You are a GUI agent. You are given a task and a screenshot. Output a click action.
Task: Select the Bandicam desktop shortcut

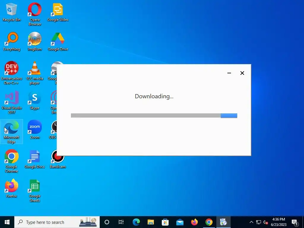(x=58, y=159)
